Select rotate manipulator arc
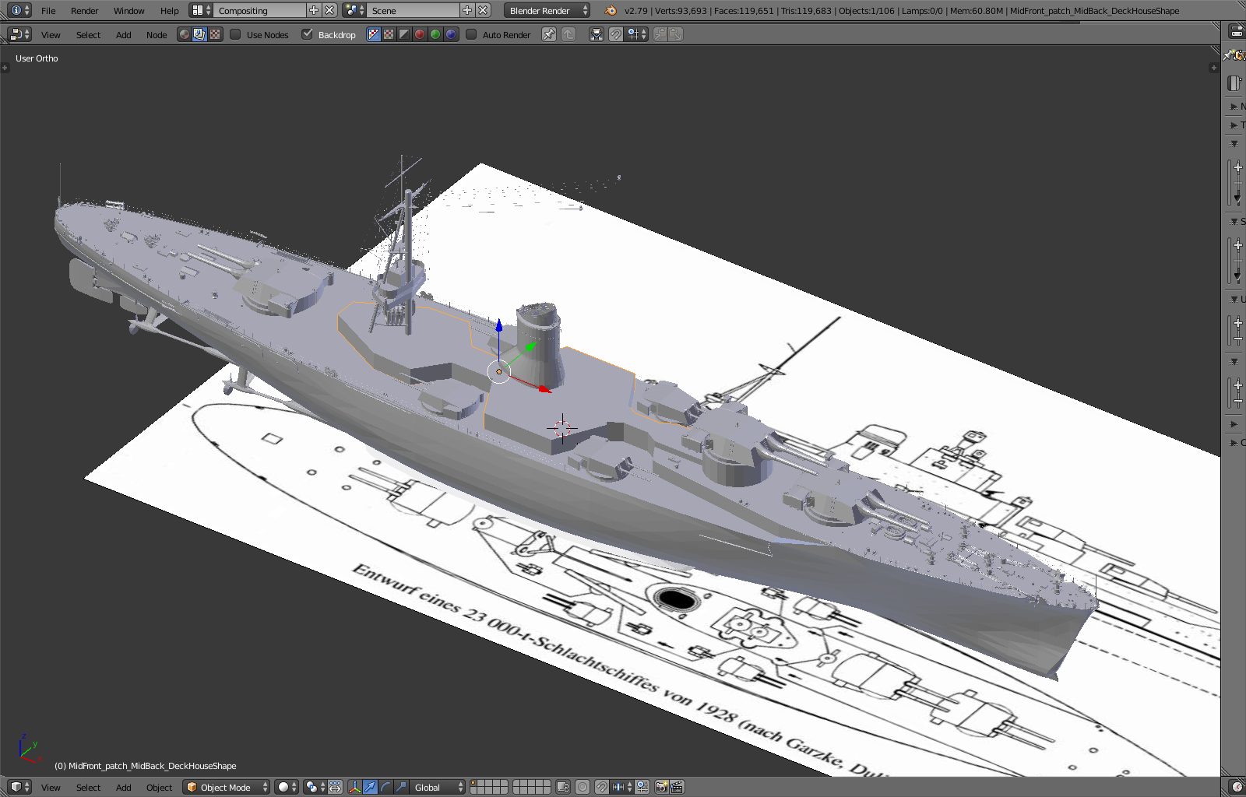 click(385, 787)
